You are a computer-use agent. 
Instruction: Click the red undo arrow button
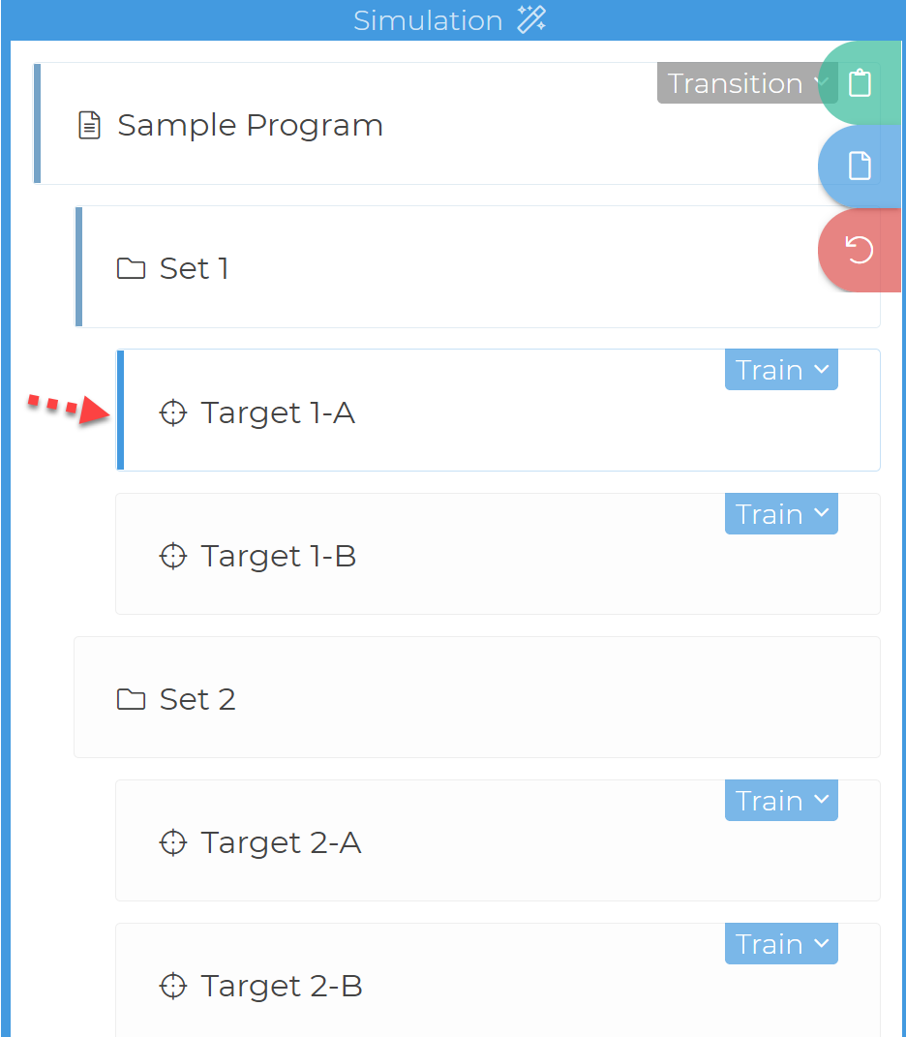(859, 251)
